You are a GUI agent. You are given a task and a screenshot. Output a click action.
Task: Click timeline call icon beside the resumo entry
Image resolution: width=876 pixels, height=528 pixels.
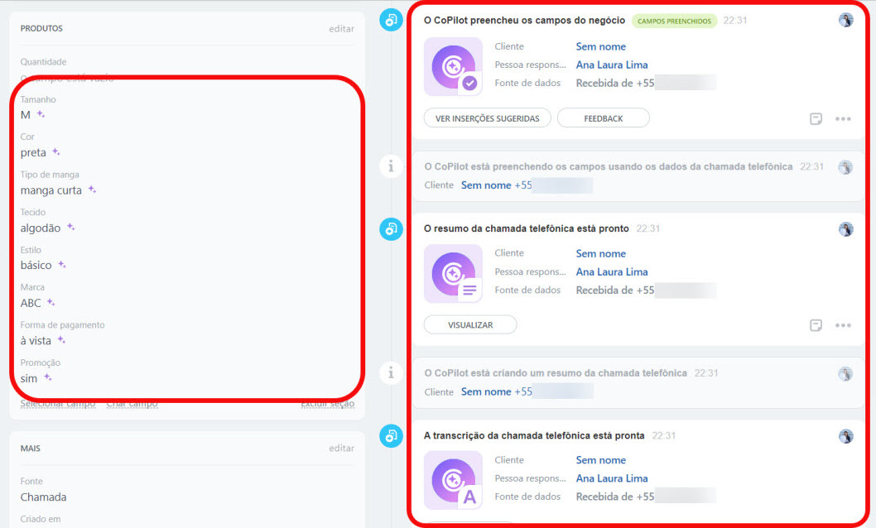coord(391,229)
